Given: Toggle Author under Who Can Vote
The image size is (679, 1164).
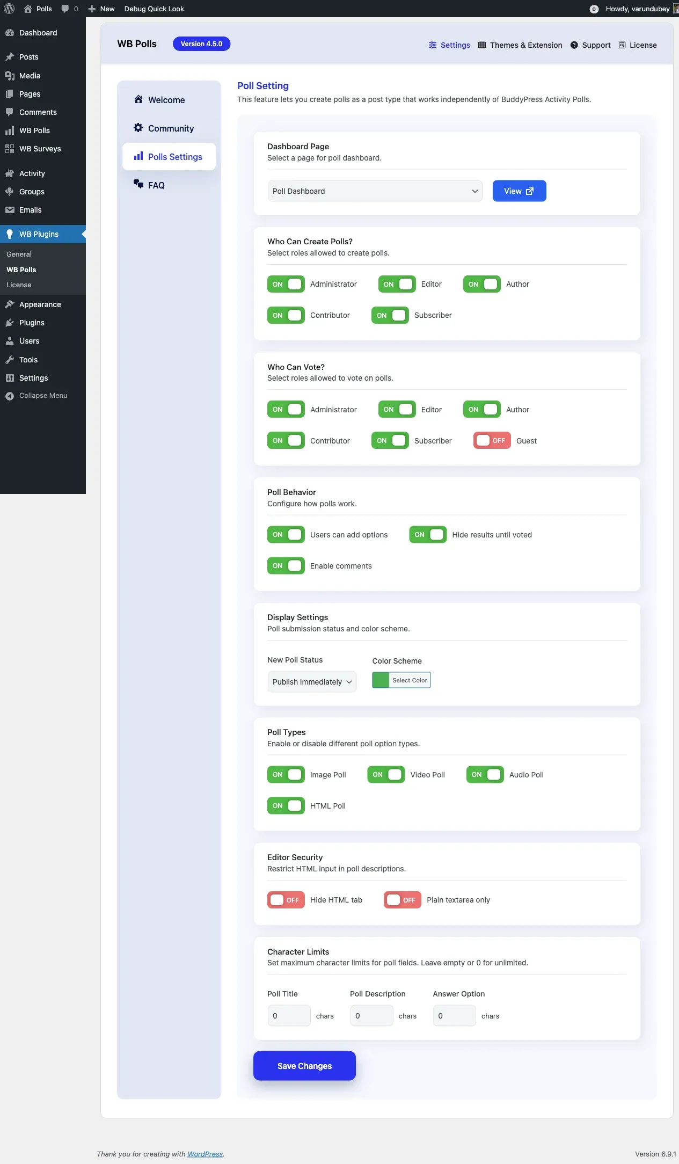Looking at the screenshot, I should point(482,409).
